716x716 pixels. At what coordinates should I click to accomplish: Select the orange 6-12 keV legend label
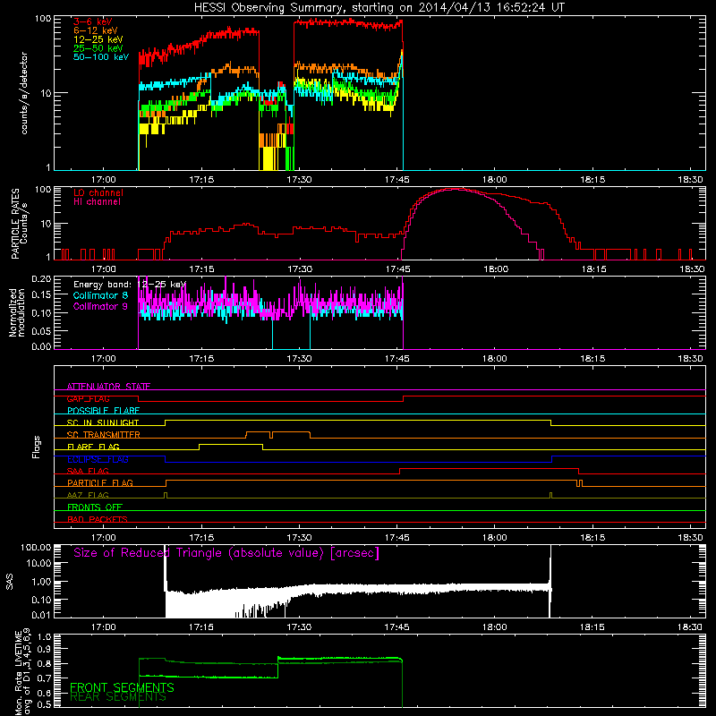(96, 30)
